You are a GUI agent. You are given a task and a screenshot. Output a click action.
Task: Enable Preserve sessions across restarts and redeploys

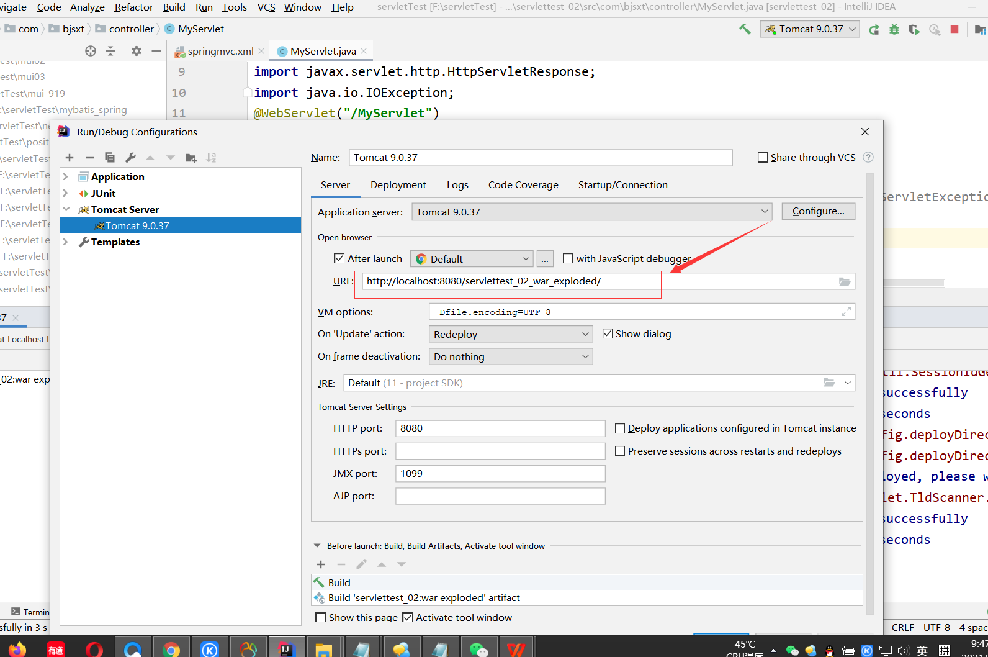[620, 451]
